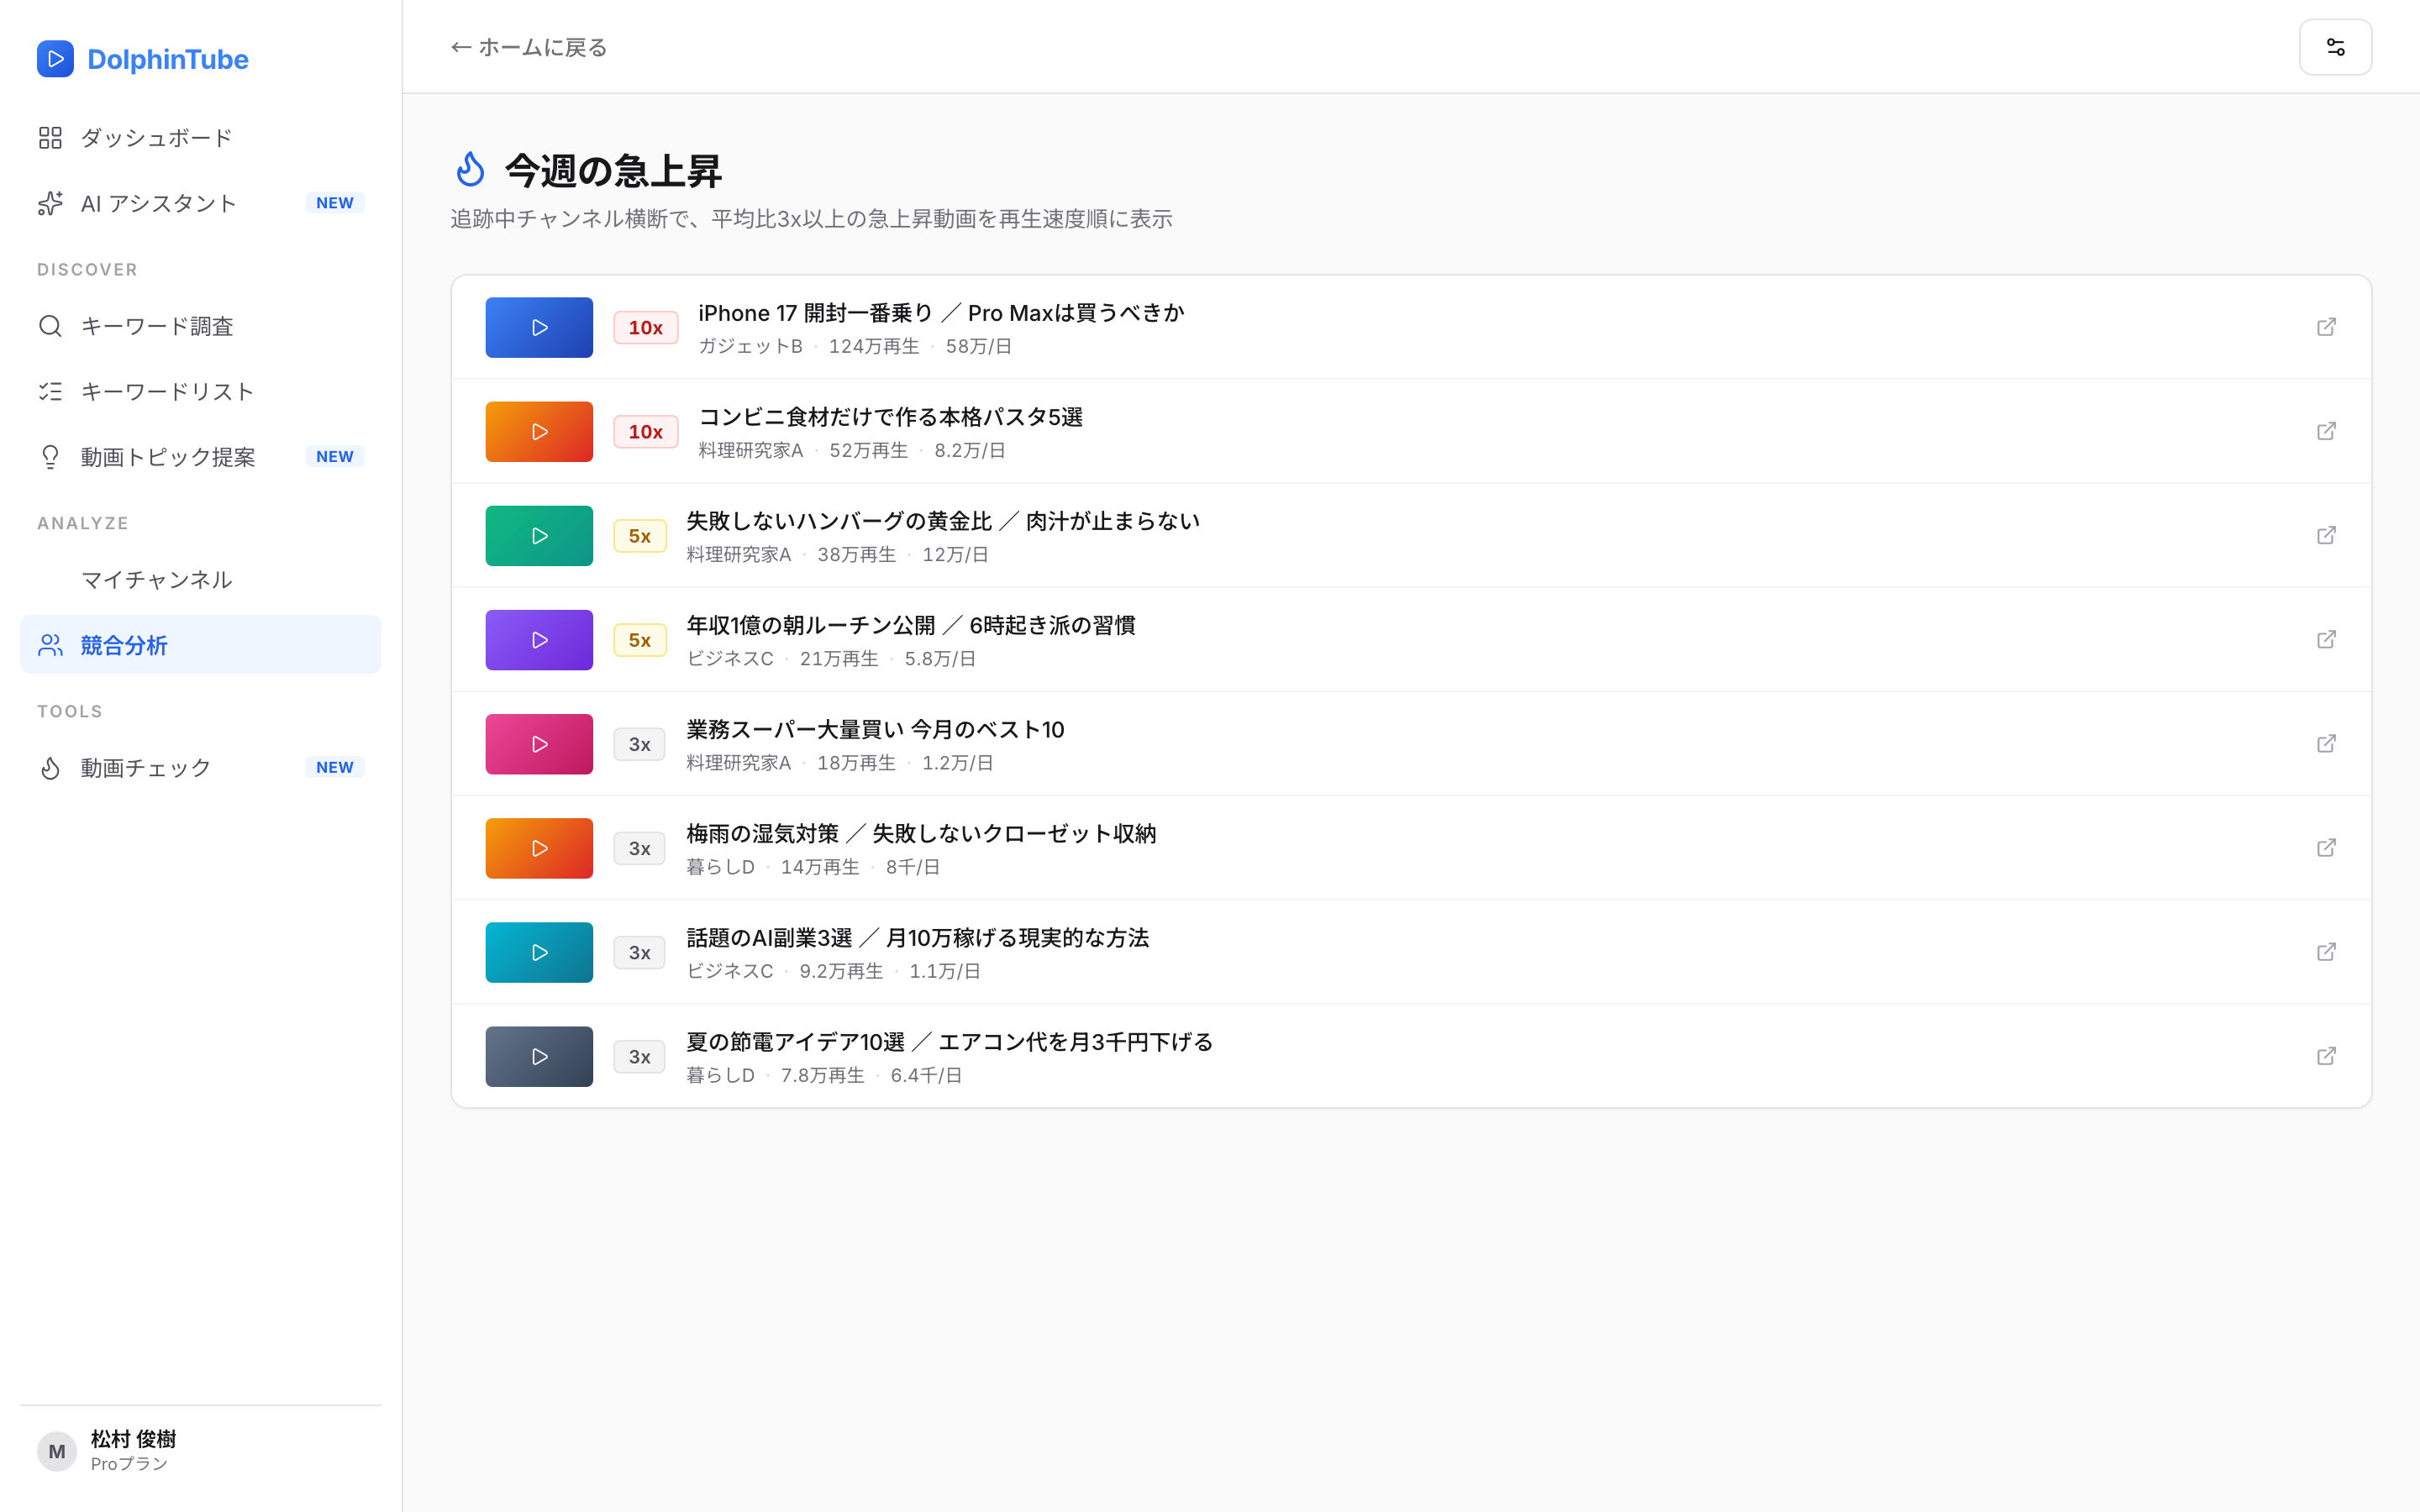This screenshot has height=1512, width=2420.
Task: Open ハンバーグの黄金比 video external link icon
Action: (x=2326, y=535)
